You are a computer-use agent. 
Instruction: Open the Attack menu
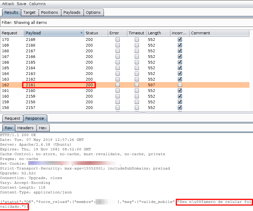coord(8,4)
